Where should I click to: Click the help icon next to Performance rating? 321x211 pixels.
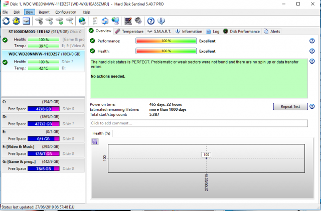(x=312, y=41)
